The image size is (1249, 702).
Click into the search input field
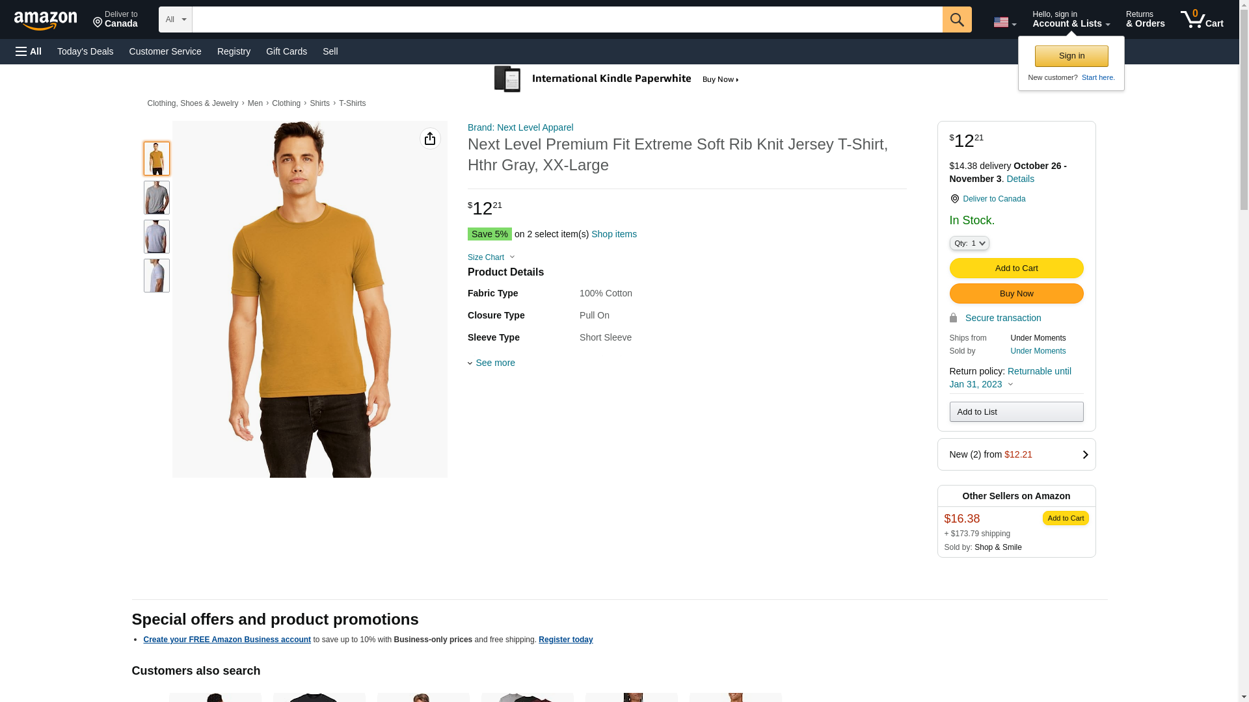coord(566,19)
